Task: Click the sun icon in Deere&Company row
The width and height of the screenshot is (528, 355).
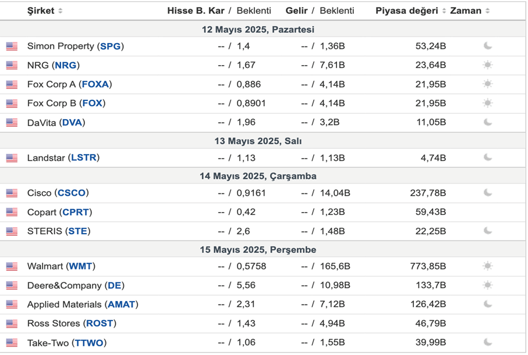Action: [488, 285]
